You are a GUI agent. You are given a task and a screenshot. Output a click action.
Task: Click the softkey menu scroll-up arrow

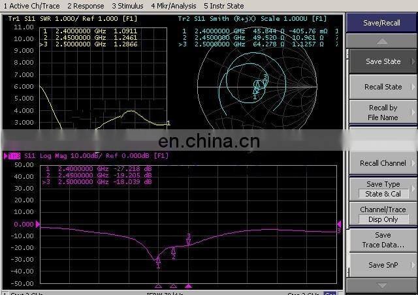click(382, 41)
